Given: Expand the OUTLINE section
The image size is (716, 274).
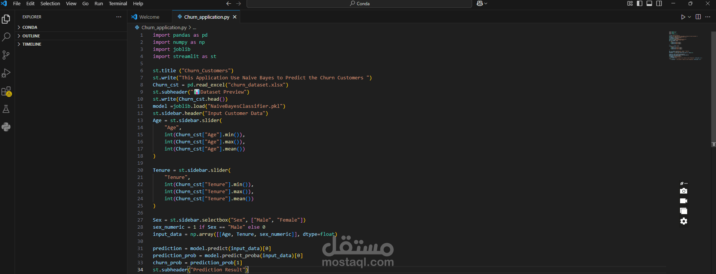Looking at the screenshot, I should click(71, 36).
